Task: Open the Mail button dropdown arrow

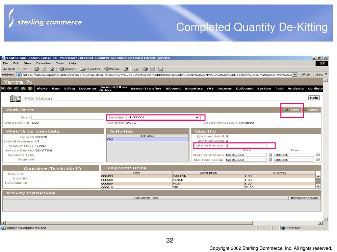Action: tap(139, 69)
